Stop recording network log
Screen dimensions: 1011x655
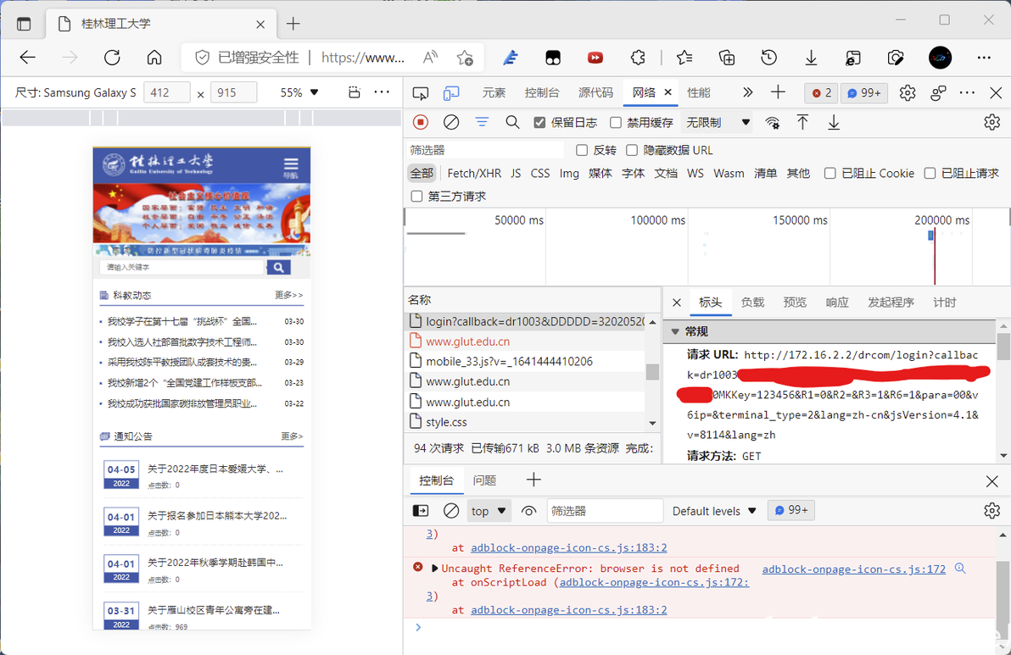(x=421, y=122)
